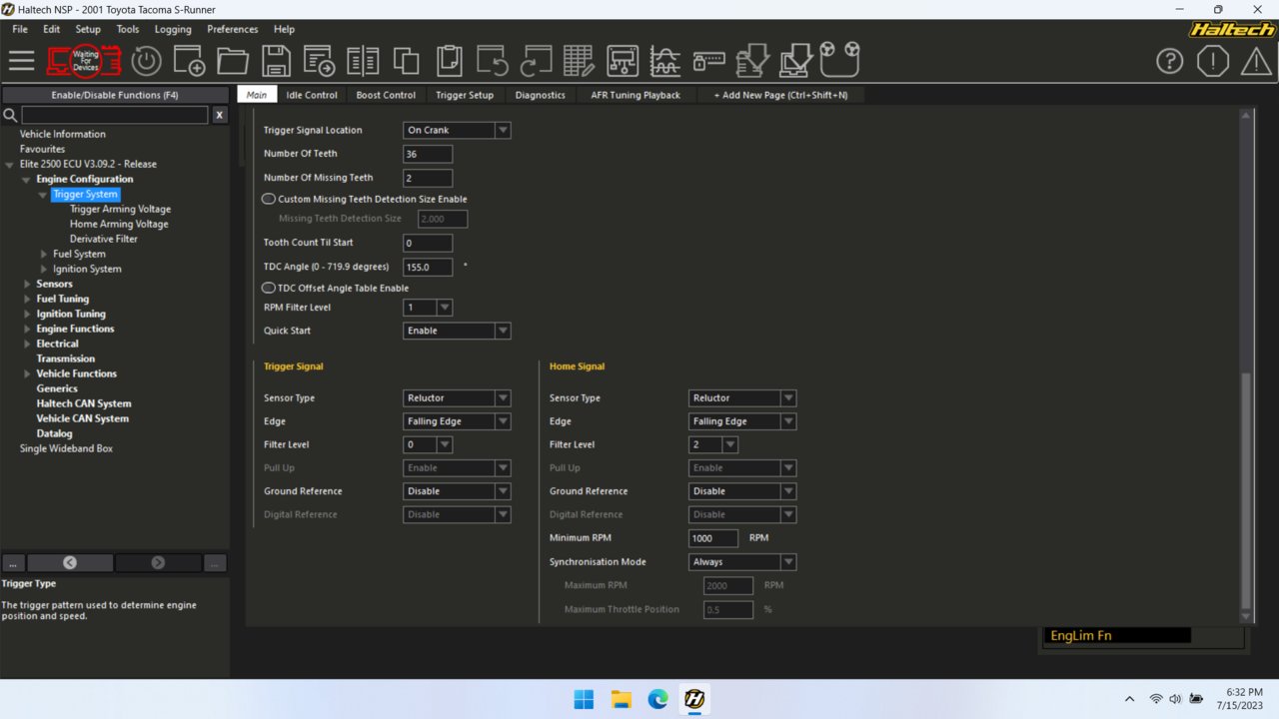Click the undo toolbar icon
Image resolution: width=1279 pixels, height=719 pixels.
493,61
